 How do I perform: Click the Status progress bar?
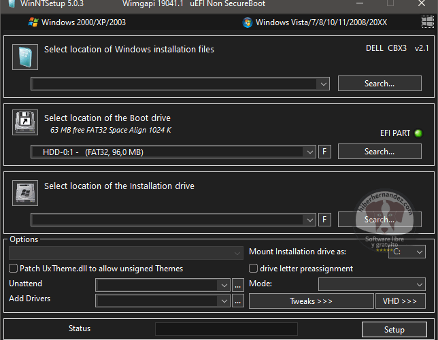click(x=226, y=329)
